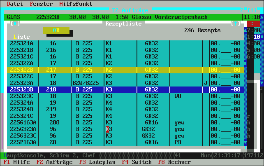
Task: Click the zoom arrow box on Rezeptliste title bar
Action: coord(235,24)
